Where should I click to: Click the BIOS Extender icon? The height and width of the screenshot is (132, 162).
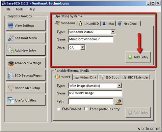point(124,77)
